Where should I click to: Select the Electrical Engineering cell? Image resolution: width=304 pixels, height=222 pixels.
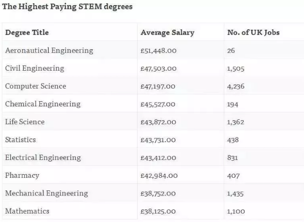[x=43, y=157]
